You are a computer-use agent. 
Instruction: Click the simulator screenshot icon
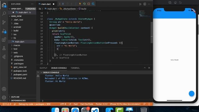click(170, 2)
